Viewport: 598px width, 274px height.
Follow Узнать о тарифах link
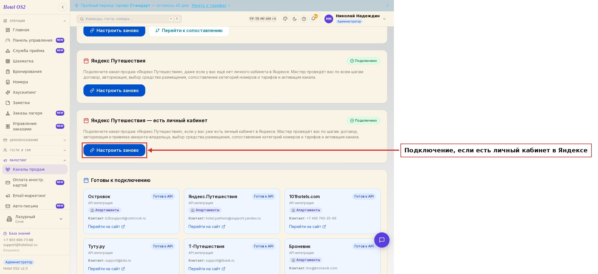209,5
